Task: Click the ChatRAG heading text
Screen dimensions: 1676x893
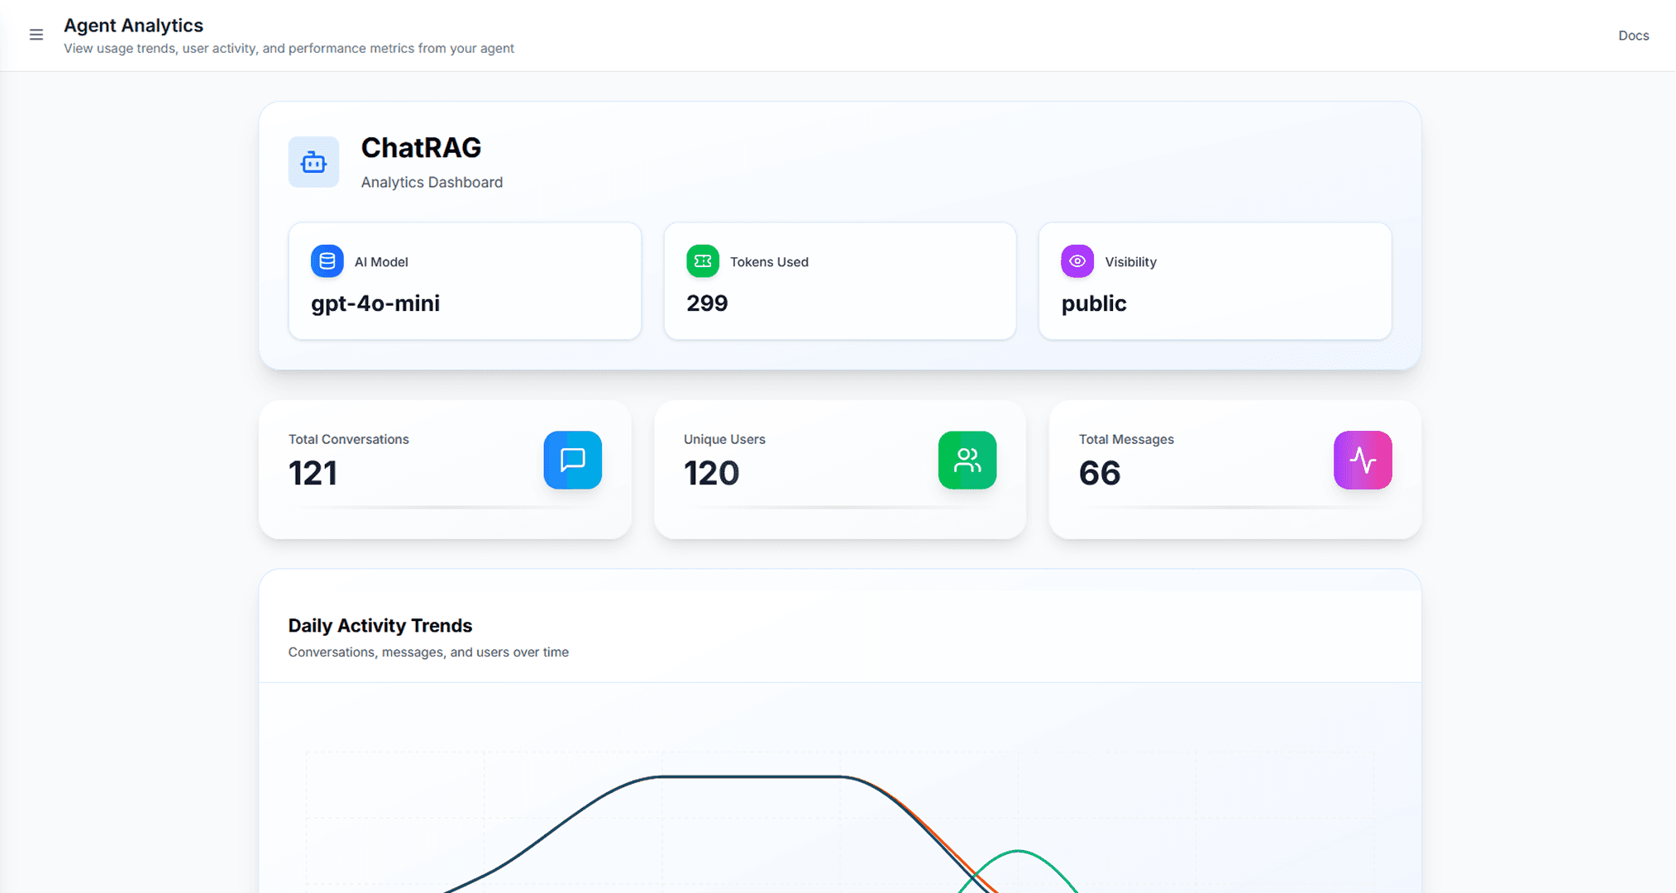Action: point(421,148)
